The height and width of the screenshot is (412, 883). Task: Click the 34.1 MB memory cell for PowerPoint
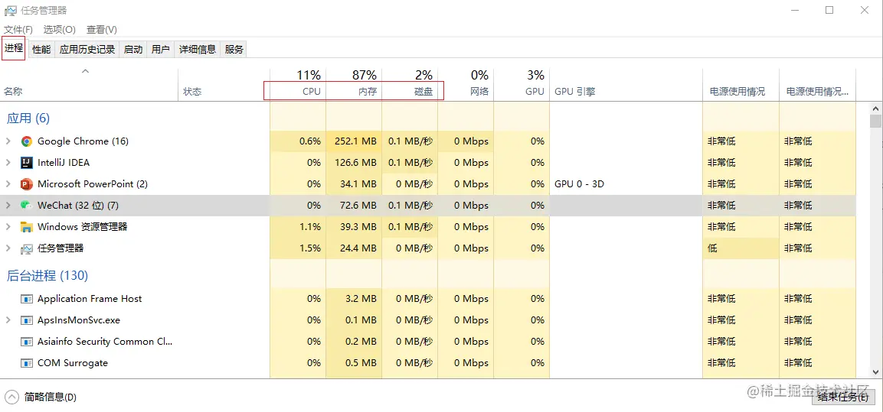click(354, 183)
